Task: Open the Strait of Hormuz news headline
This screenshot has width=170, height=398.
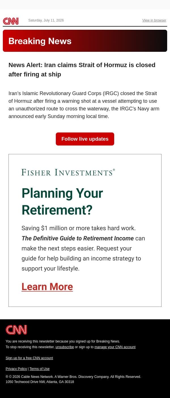Action: (x=82, y=70)
